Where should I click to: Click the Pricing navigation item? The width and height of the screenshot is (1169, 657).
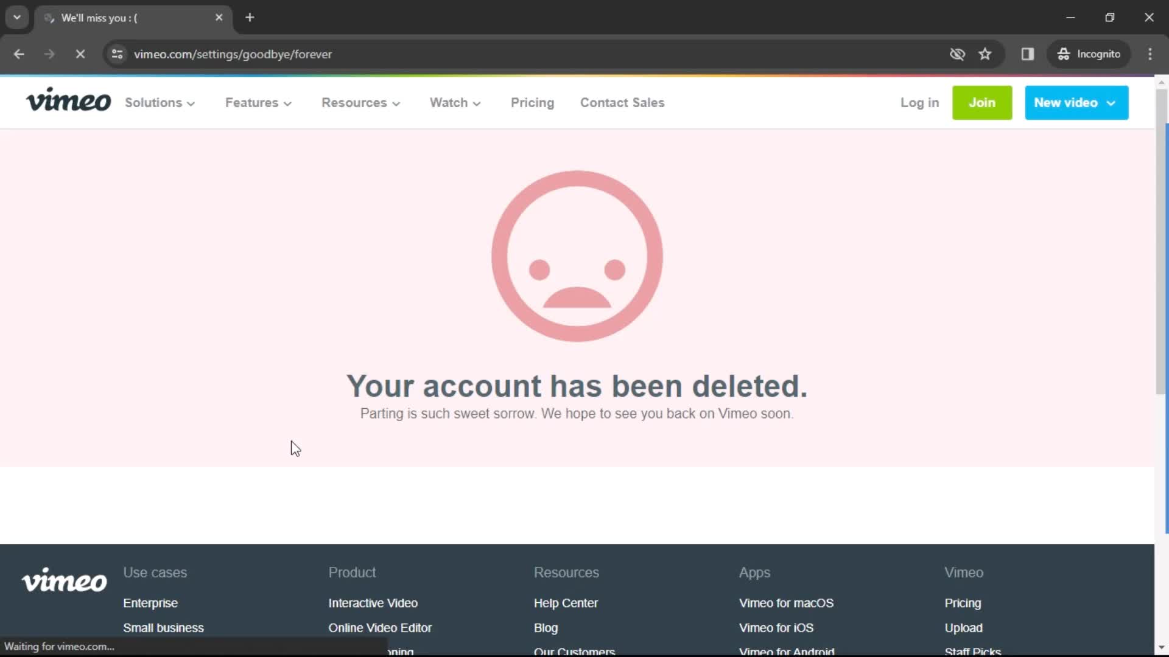532,103
